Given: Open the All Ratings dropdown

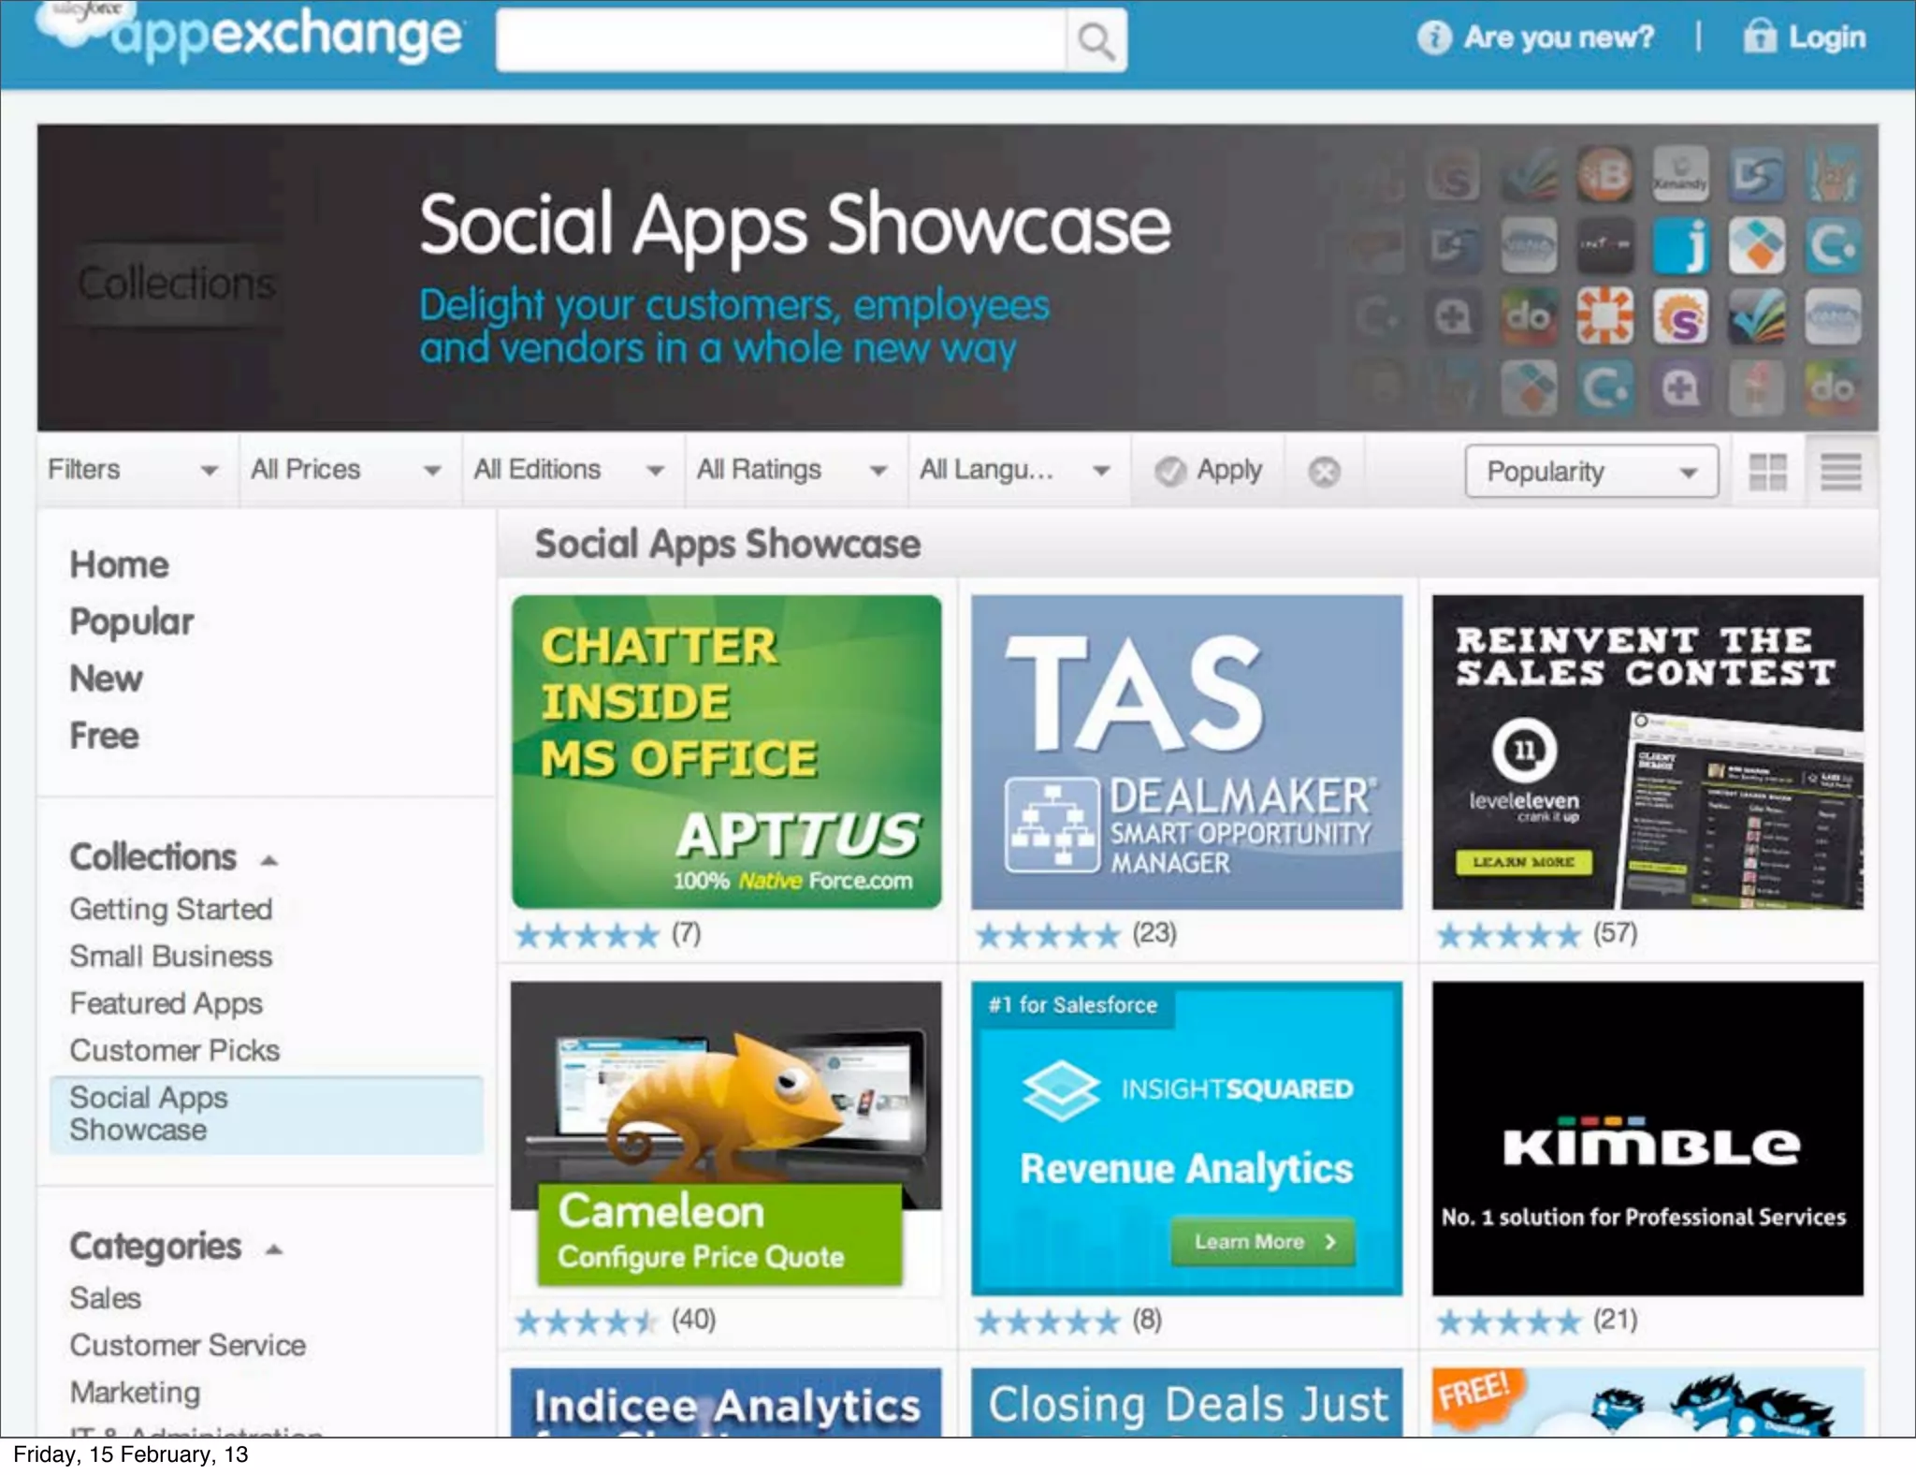Looking at the screenshot, I should [796, 470].
